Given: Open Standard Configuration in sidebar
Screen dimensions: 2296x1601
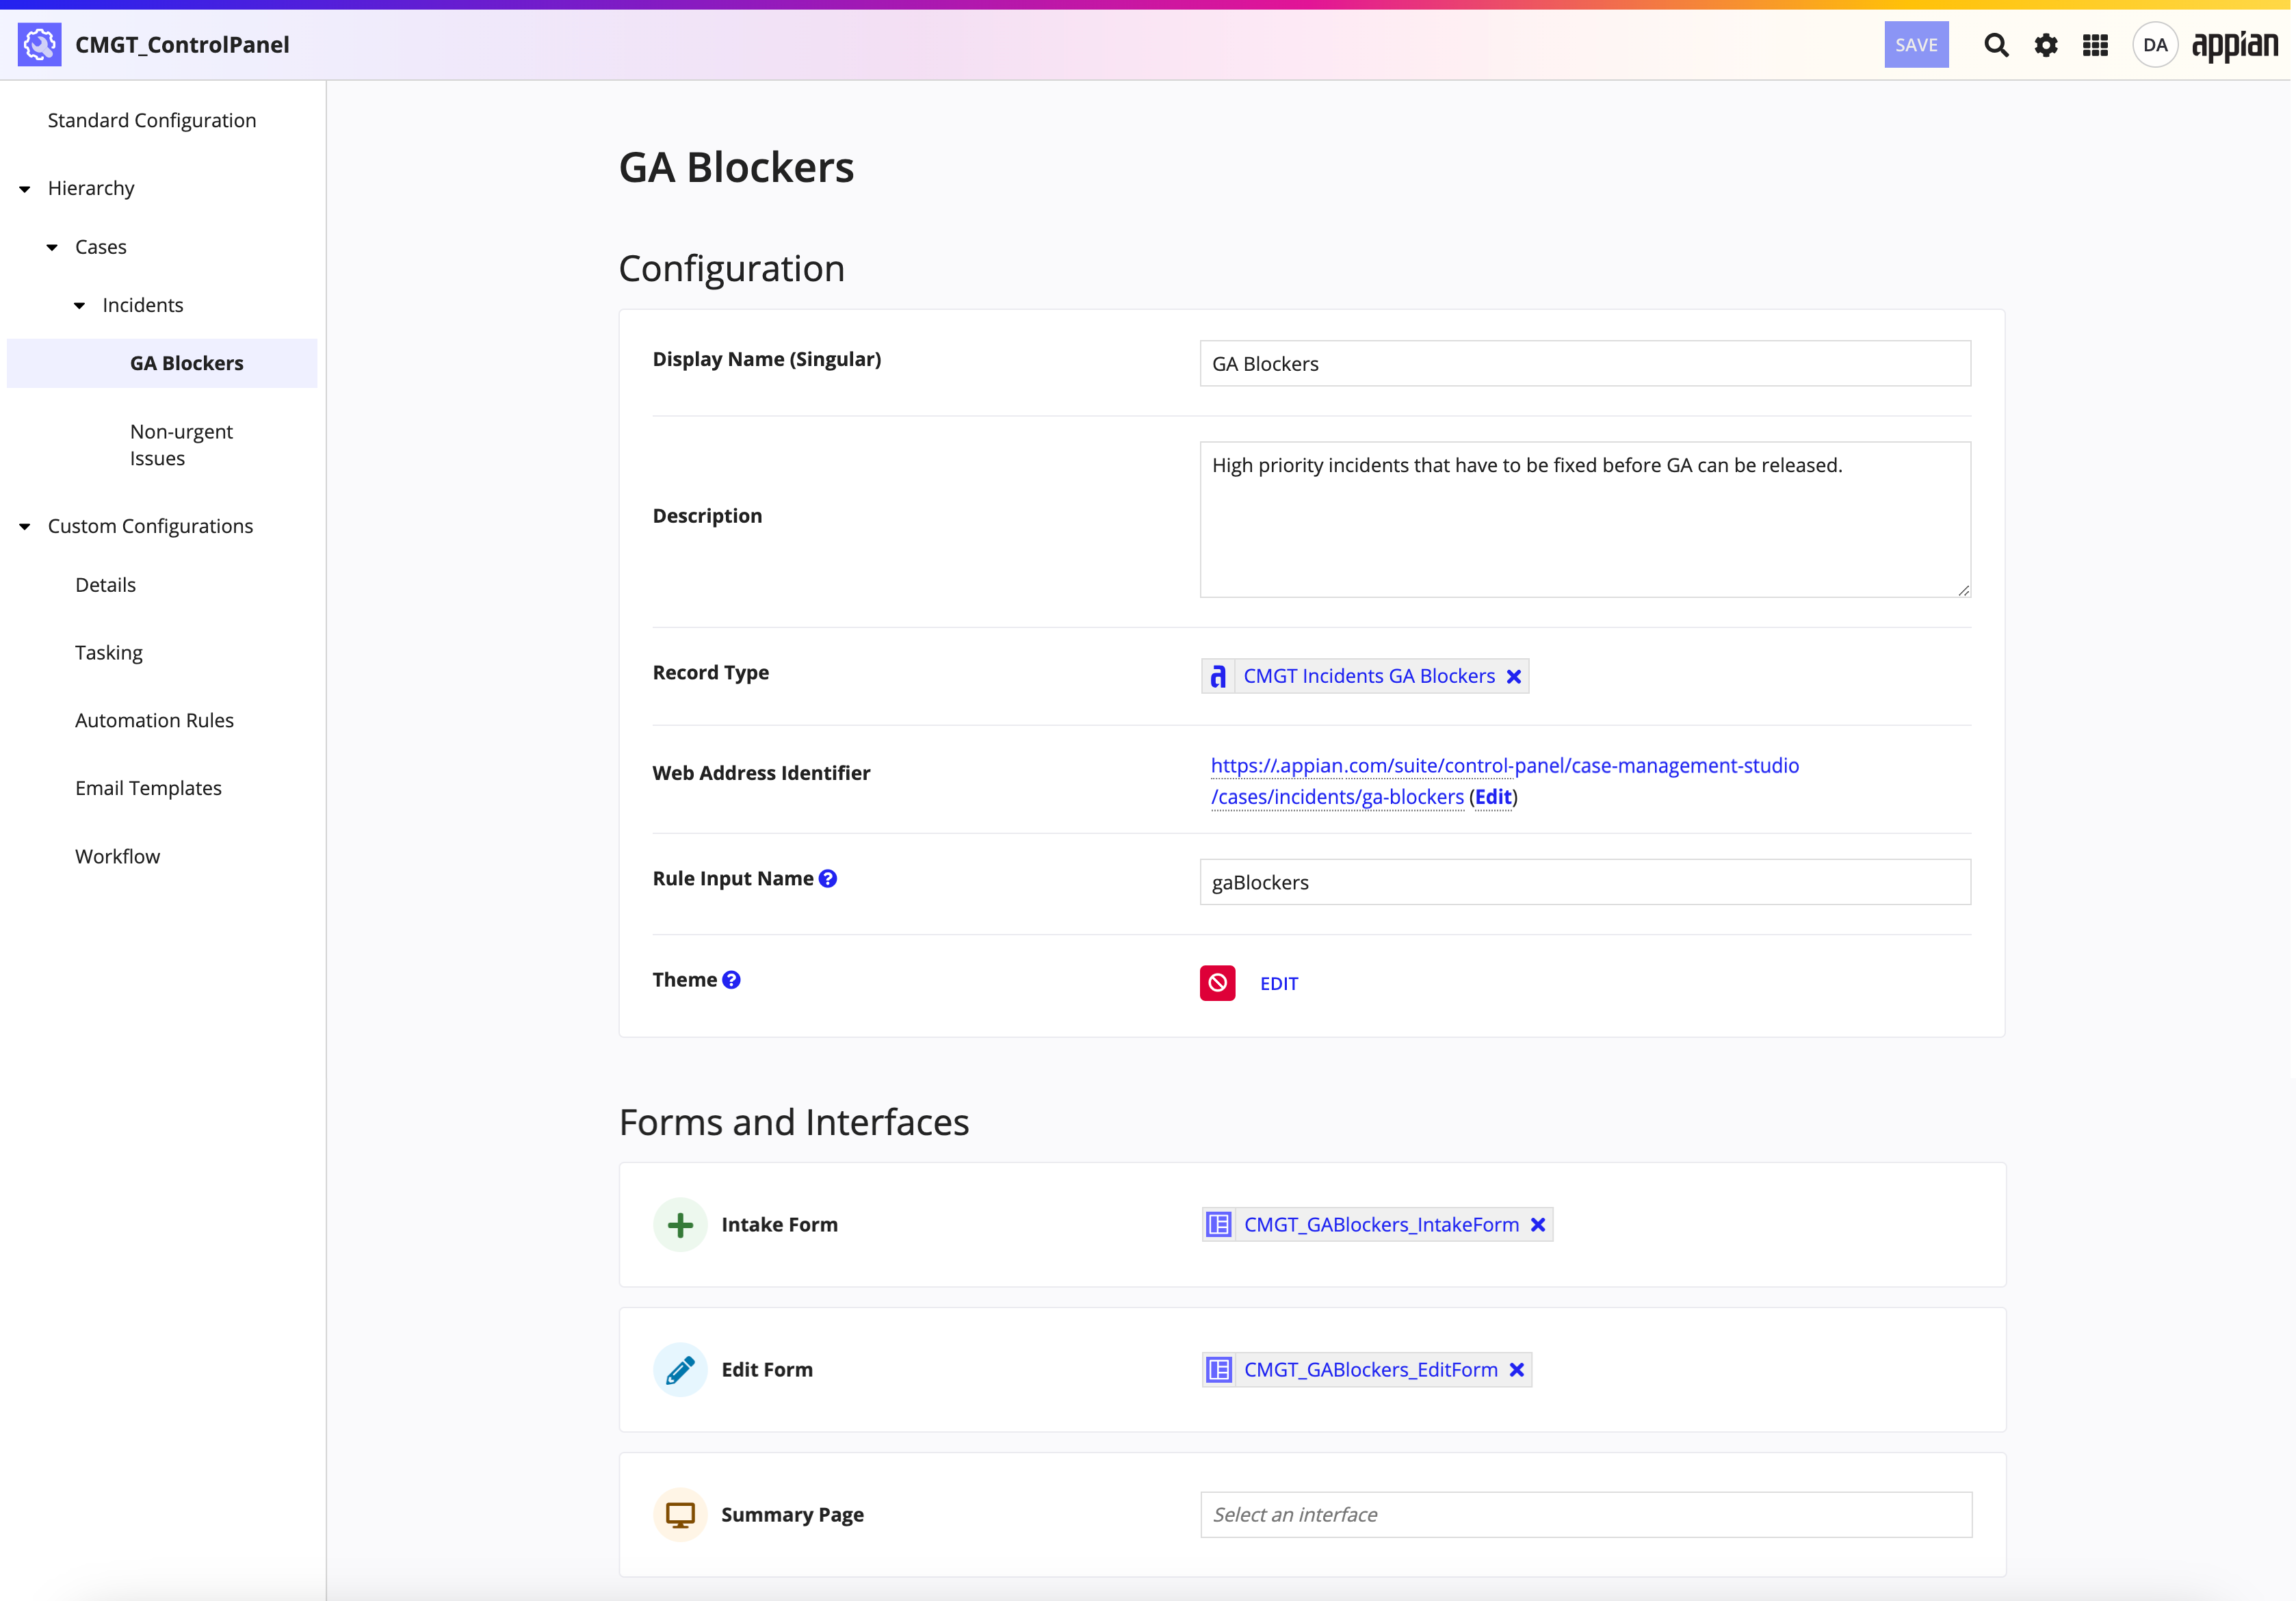Looking at the screenshot, I should [152, 120].
